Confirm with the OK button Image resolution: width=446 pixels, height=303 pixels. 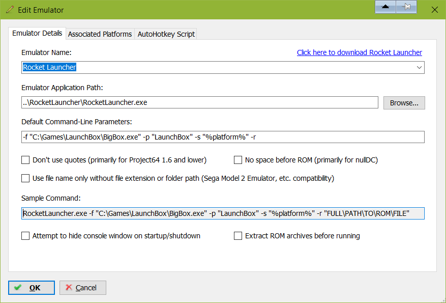point(32,288)
